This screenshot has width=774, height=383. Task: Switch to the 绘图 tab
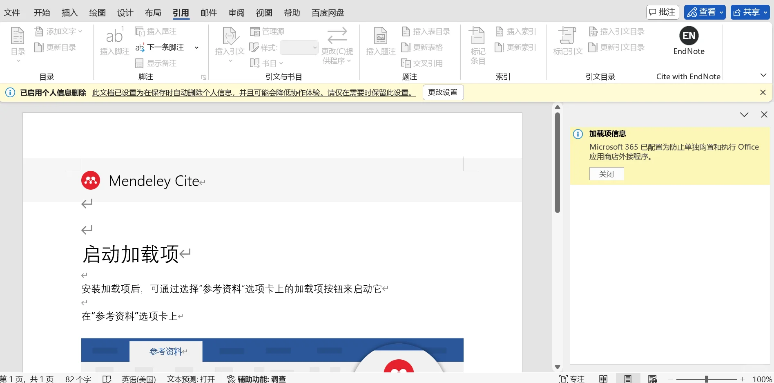[97, 13]
